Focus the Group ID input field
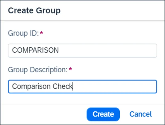 pyautogui.click(x=82, y=50)
